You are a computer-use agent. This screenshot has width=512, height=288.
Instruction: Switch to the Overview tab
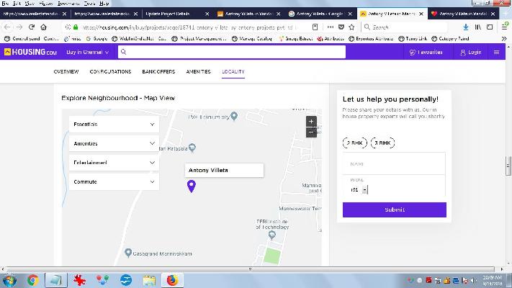point(66,71)
